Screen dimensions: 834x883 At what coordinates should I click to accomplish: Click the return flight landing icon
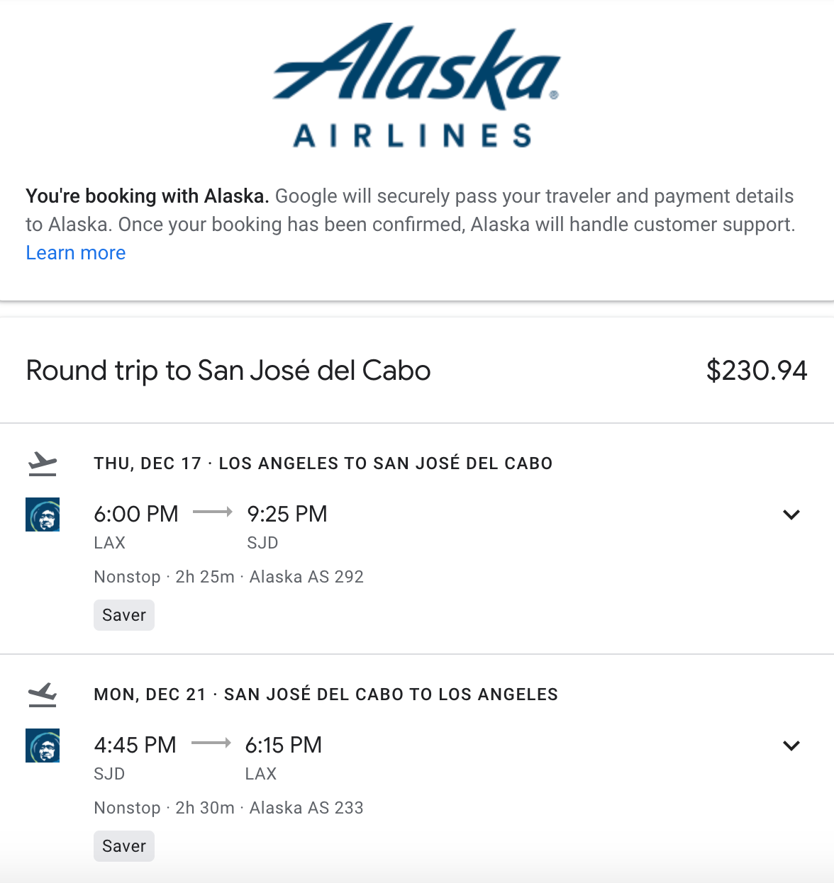tap(43, 695)
